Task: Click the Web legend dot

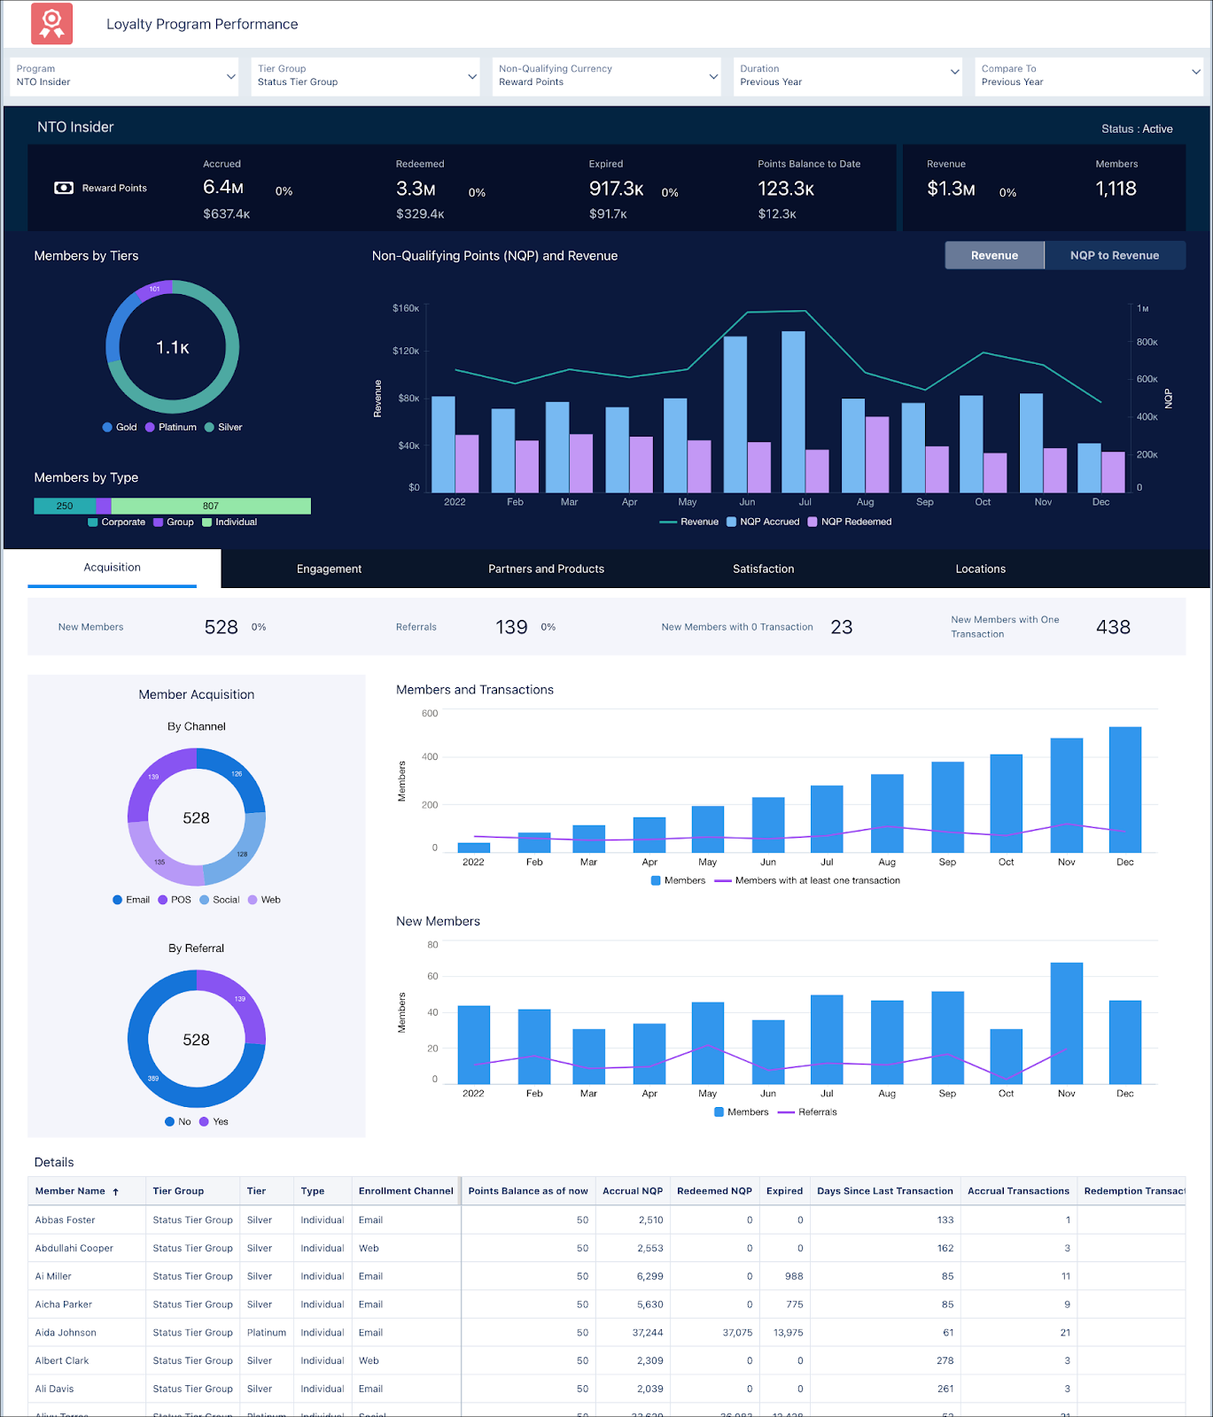Action: 253,900
